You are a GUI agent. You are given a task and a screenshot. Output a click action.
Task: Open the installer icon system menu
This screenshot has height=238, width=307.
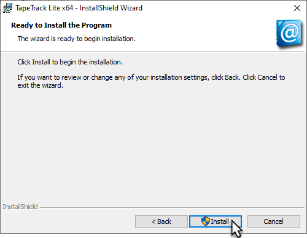tap(7, 8)
